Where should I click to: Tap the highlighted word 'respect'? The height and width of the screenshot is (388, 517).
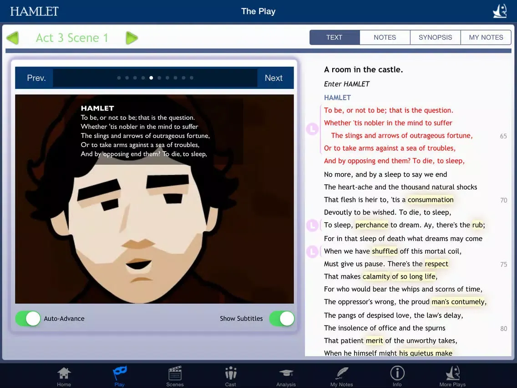pyautogui.click(x=436, y=264)
